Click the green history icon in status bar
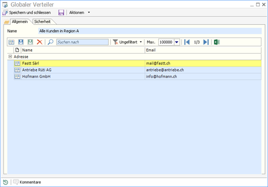Screen dimensions: 268x187 (5, 182)
